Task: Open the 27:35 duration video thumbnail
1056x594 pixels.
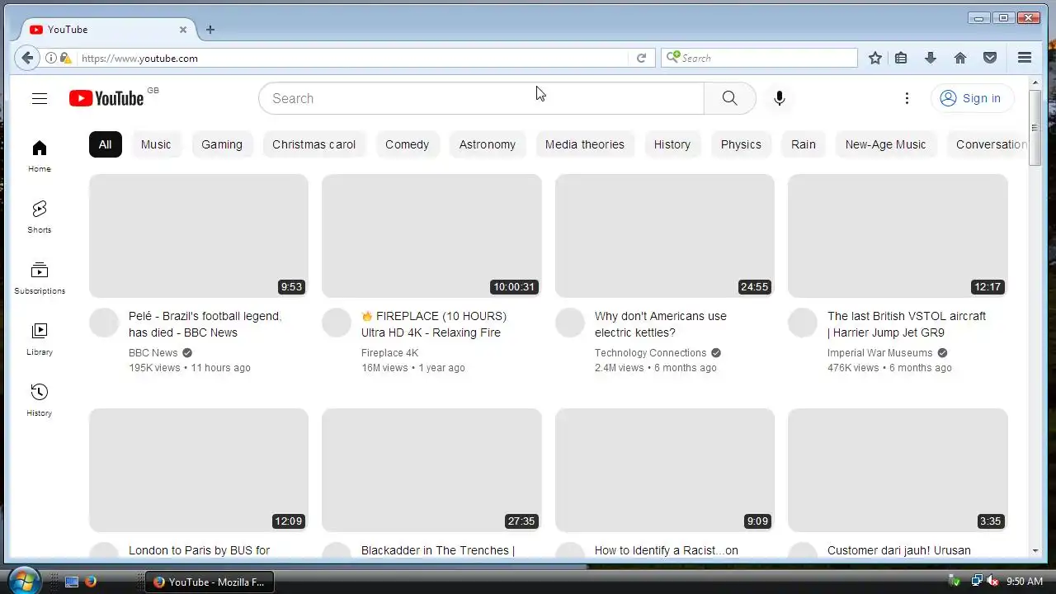Action: [x=431, y=470]
